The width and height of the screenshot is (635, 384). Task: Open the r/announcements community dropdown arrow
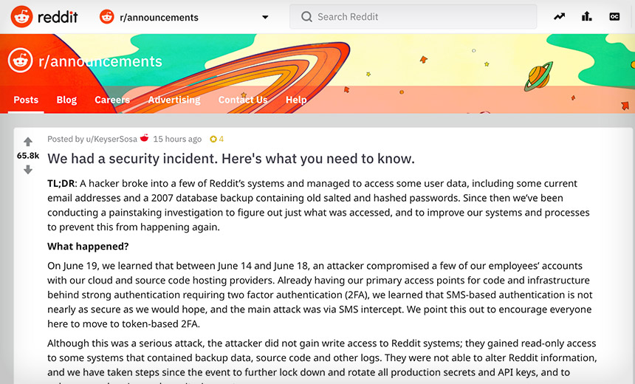tap(265, 17)
